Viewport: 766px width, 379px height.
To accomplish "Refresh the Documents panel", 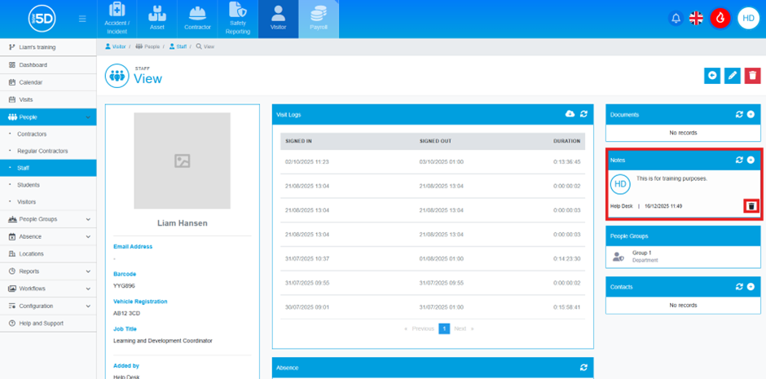I will (738, 115).
